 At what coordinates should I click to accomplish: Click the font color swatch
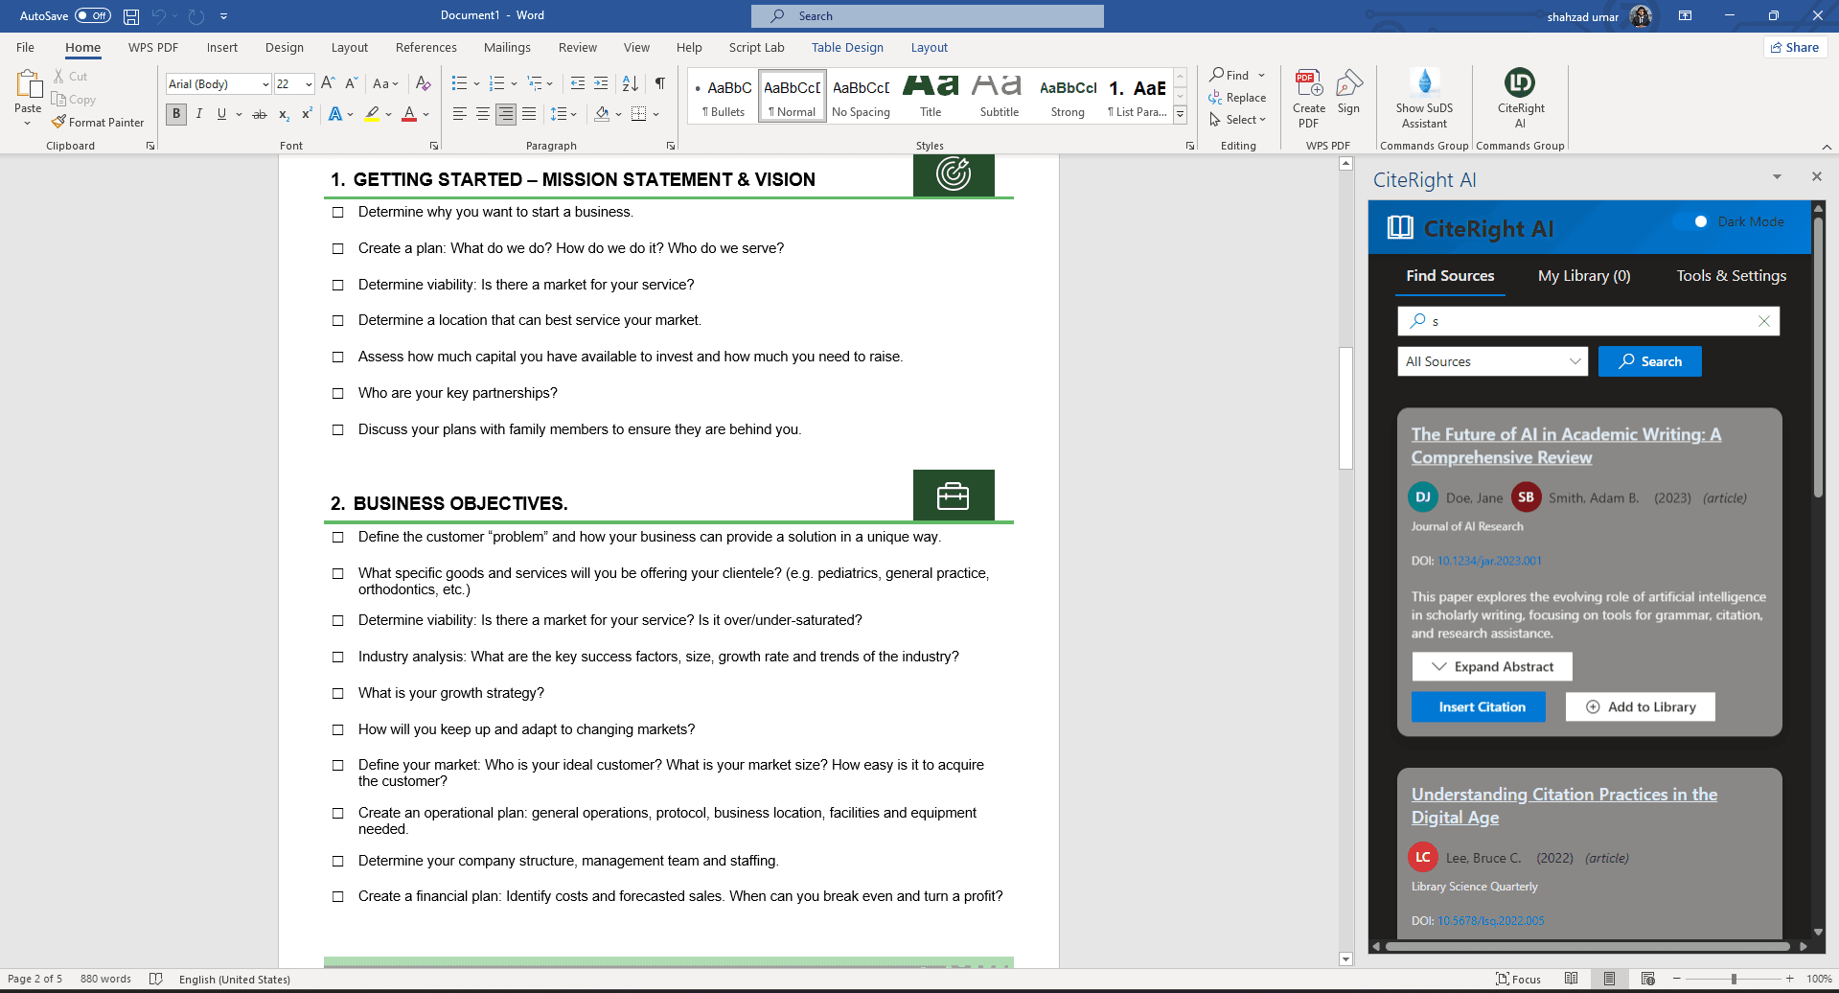409,114
